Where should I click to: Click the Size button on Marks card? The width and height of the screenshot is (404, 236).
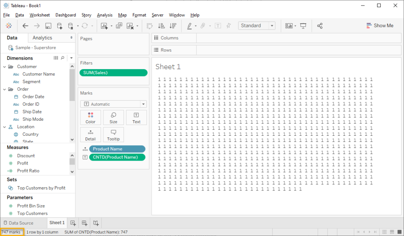pos(113,118)
